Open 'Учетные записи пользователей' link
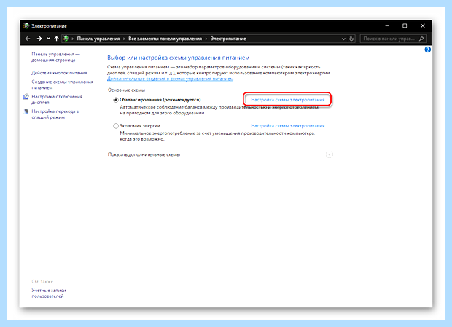The width and height of the screenshot is (452, 327). pos(49,293)
